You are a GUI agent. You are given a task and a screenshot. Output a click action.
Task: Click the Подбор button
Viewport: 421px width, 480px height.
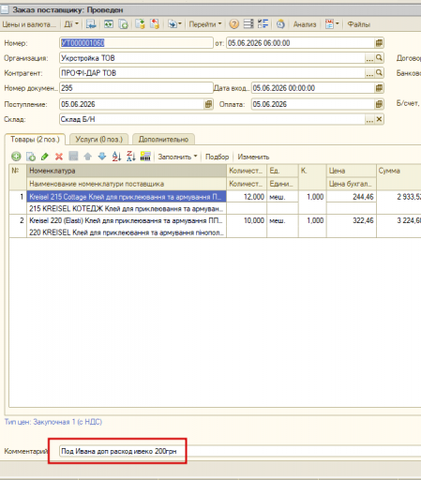point(217,157)
